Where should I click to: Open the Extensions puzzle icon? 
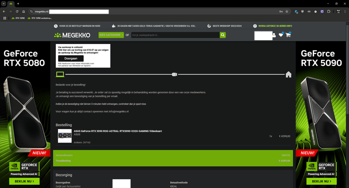point(329,11)
